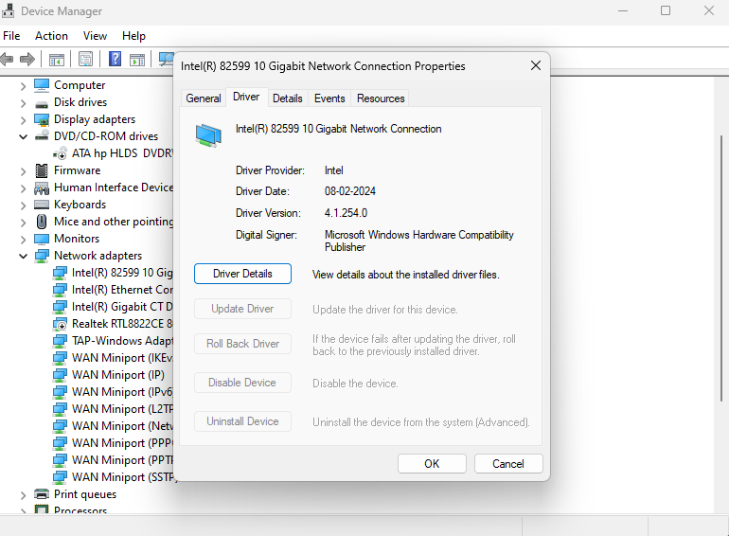Switch to the Resources tab

pos(381,98)
